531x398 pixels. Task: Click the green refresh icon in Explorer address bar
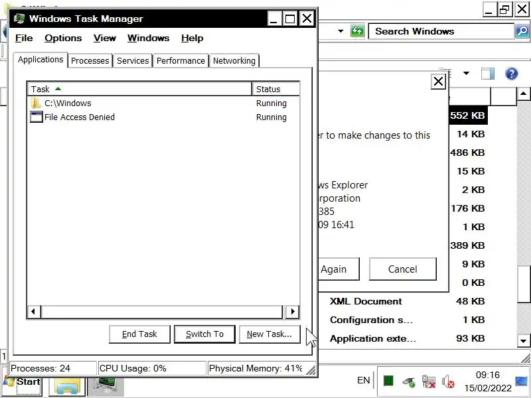357,31
